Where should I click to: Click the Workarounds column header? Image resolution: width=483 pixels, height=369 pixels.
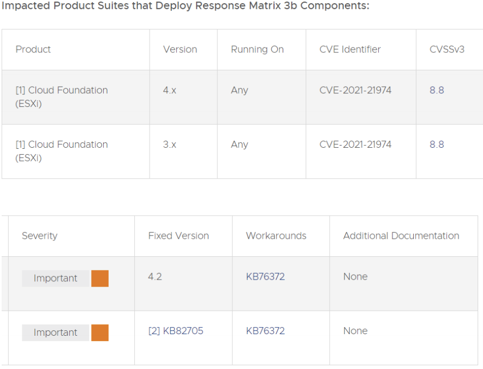coord(276,236)
